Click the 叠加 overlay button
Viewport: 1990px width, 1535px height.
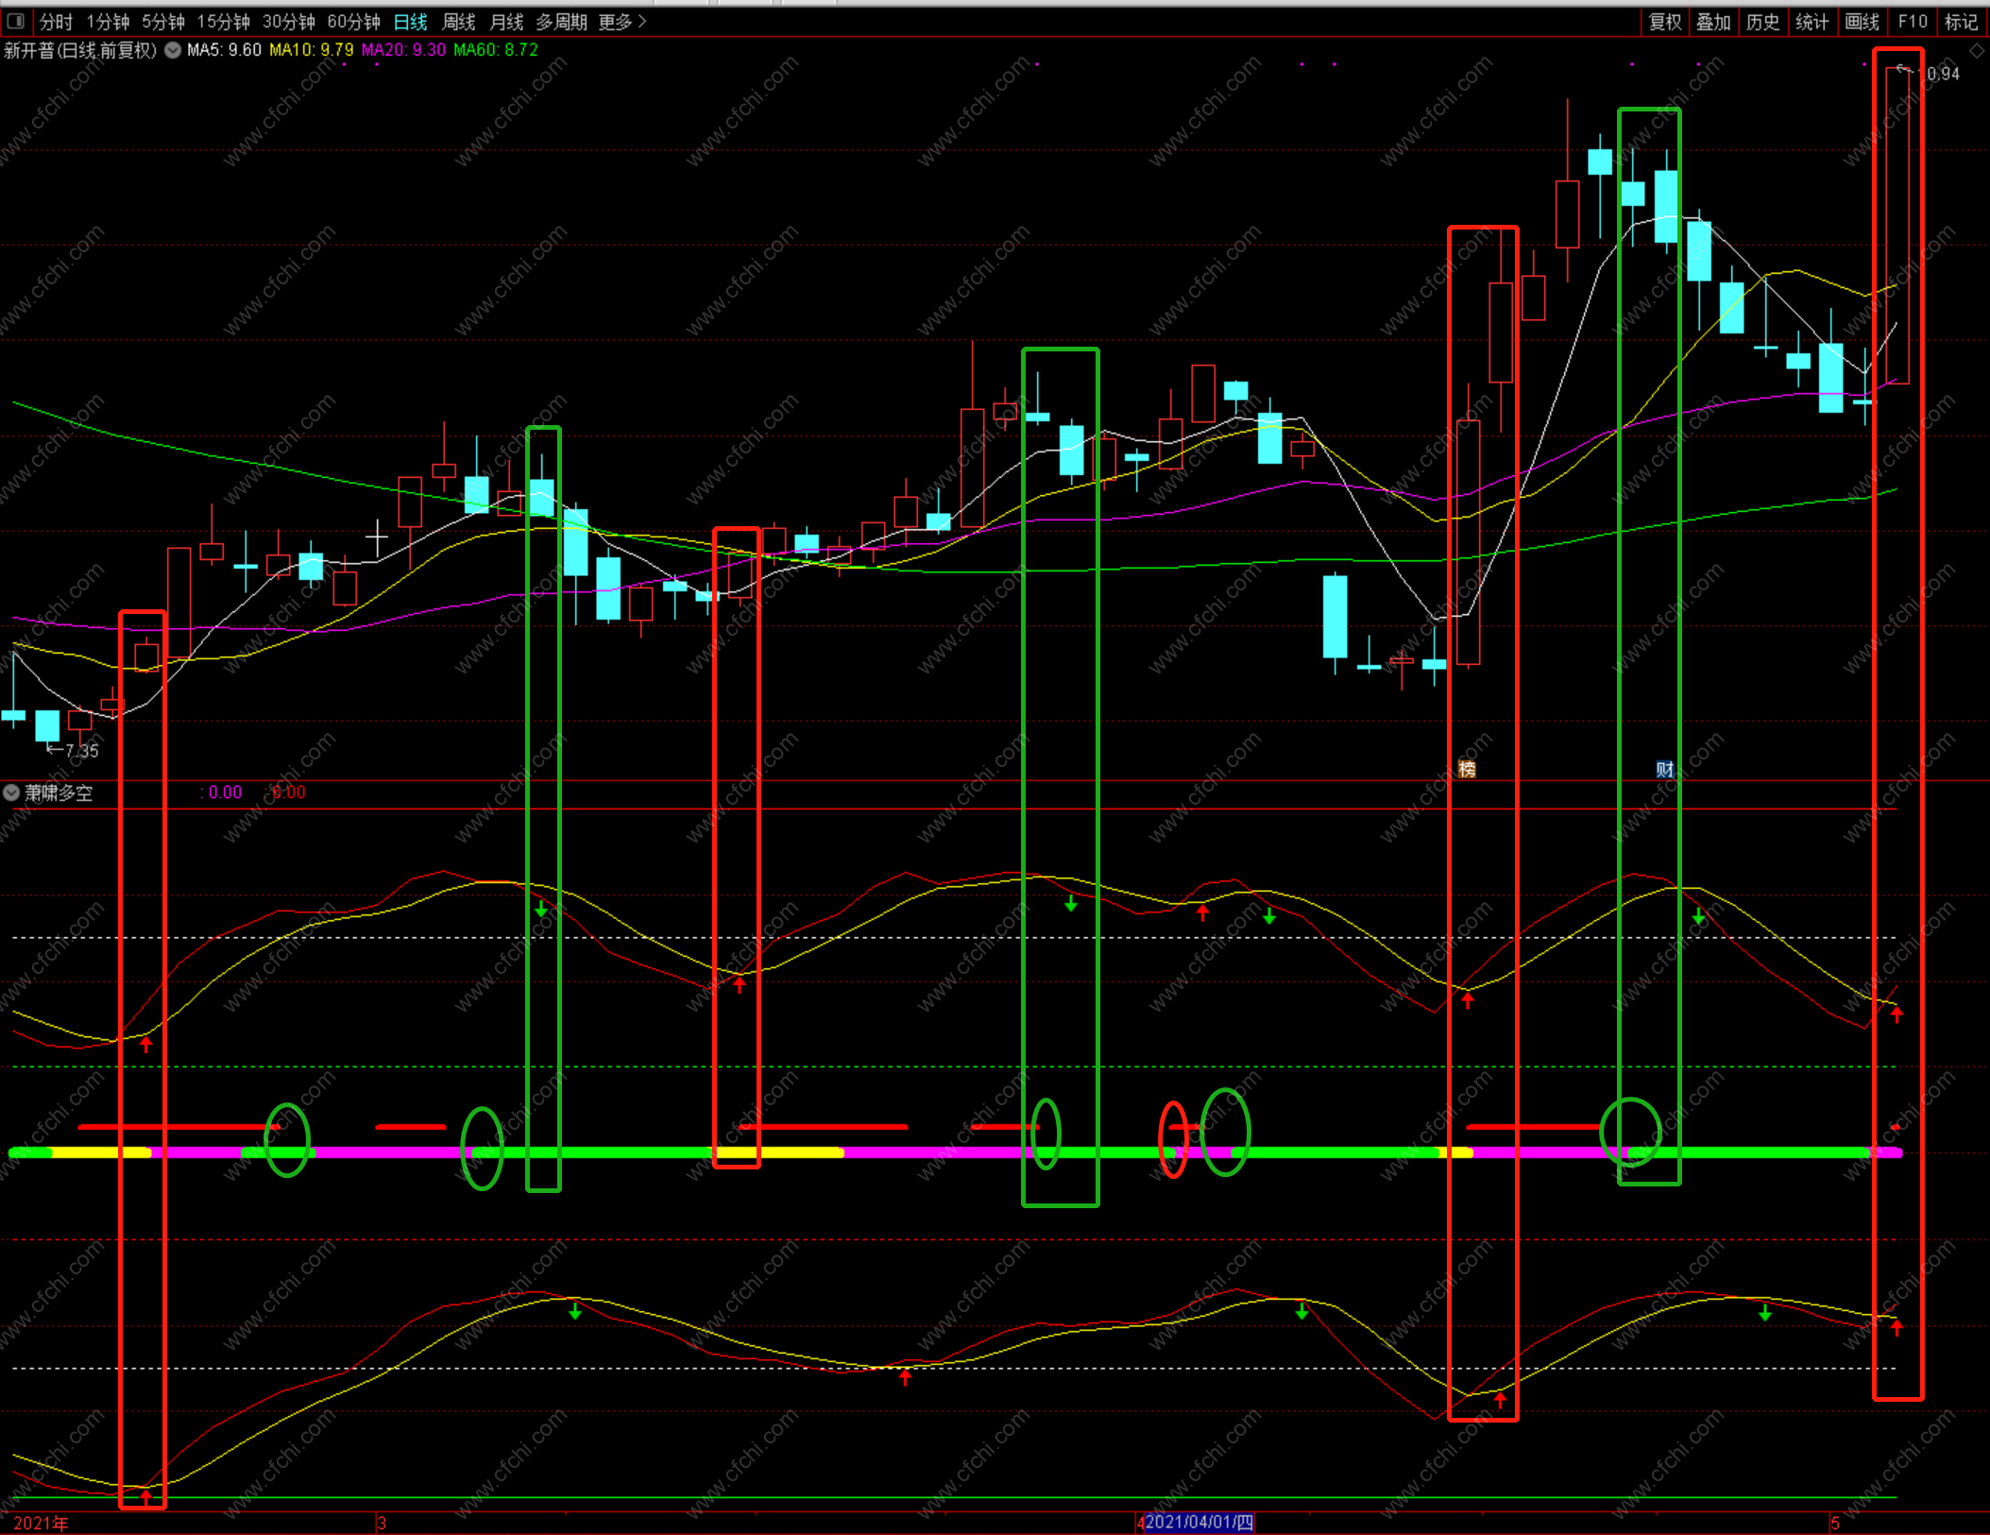(x=1713, y=22)
